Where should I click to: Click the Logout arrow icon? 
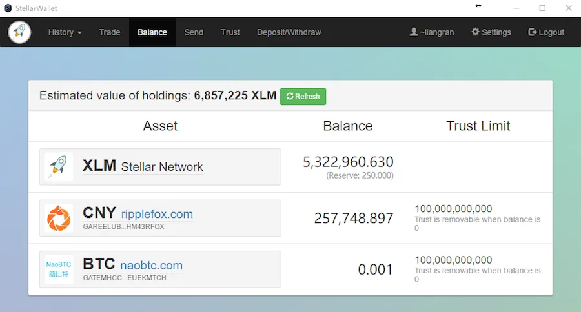tap(532, 32)
